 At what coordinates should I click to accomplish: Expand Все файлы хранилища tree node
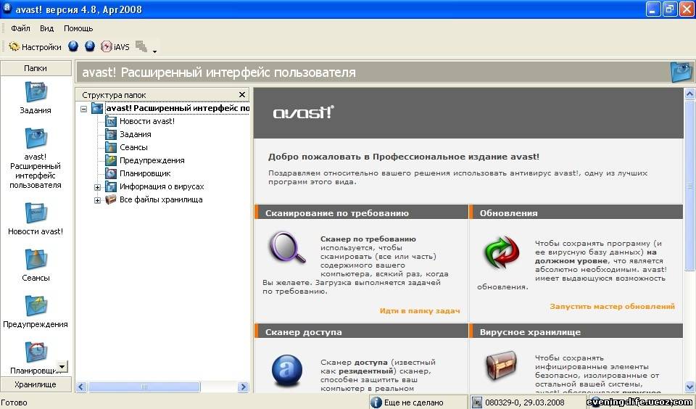(97, 200)
